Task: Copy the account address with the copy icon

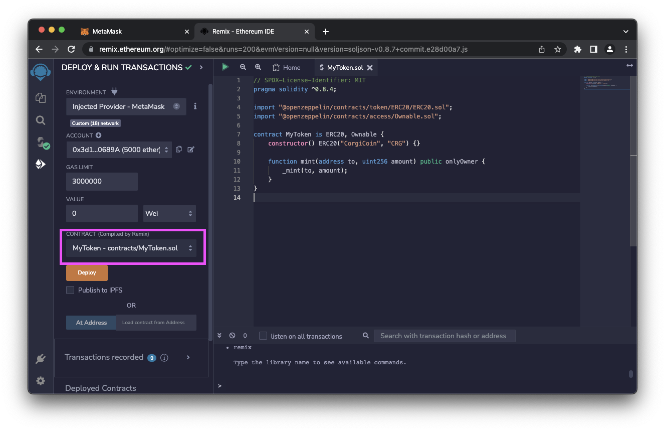Action: 179,149
